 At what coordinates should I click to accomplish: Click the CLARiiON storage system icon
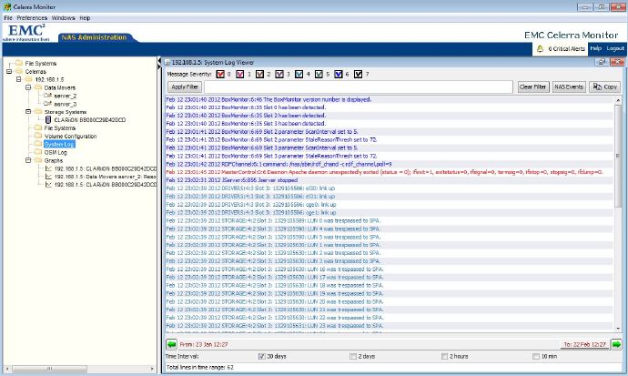coord(48,120)
